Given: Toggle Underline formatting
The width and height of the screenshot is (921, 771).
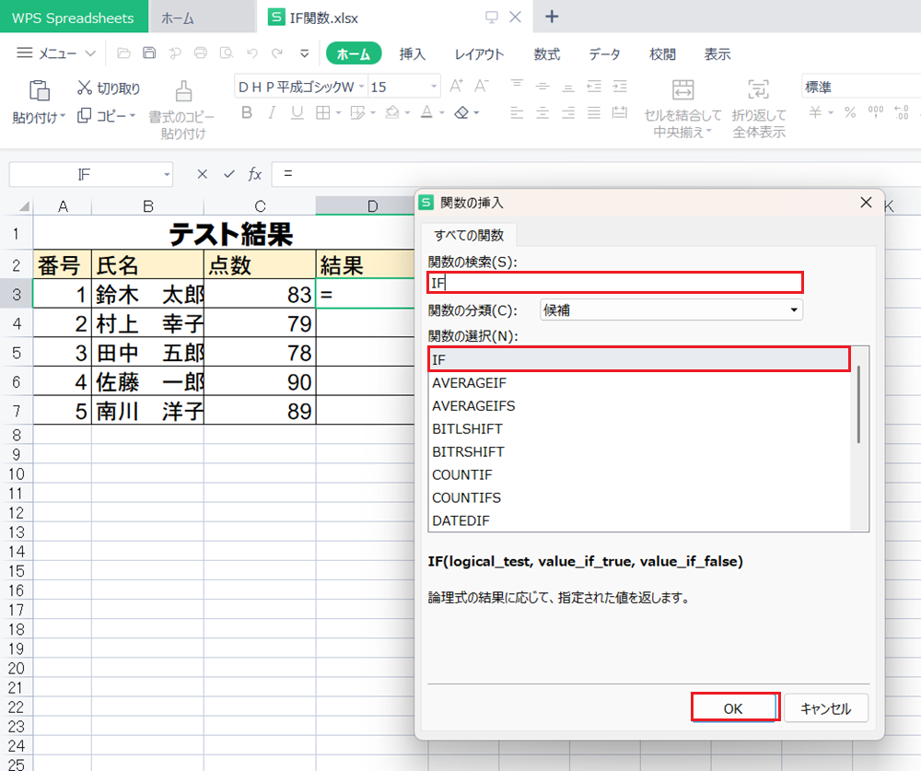Looking at the screenshot, I should pos(297,112).
